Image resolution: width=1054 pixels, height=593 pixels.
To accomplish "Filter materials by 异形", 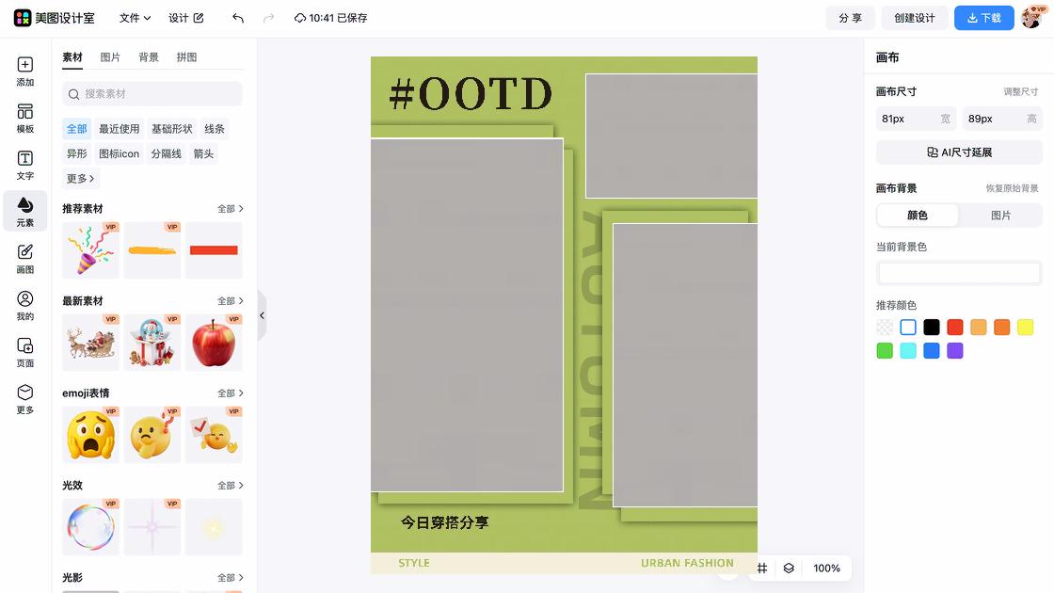I will point(76,153).
